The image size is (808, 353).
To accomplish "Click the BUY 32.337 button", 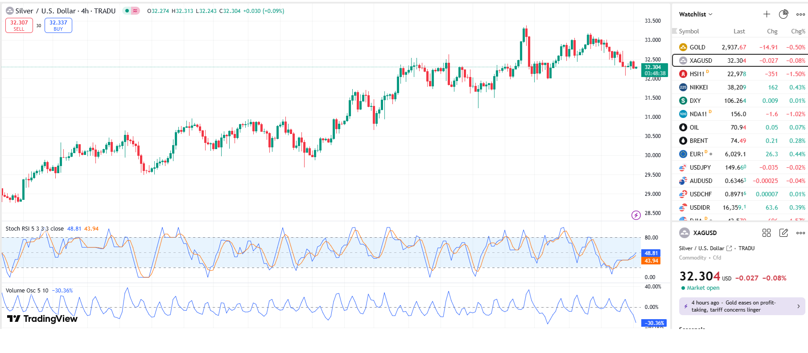I will coord(58,25).
